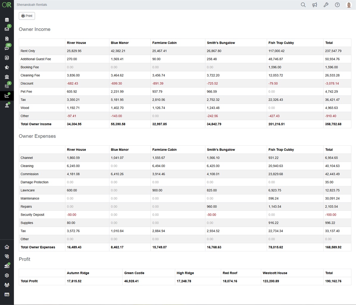Screen dimensions: 356x305
Task: Open the trust accounting bank section
Action: click(x=7, y=77)
